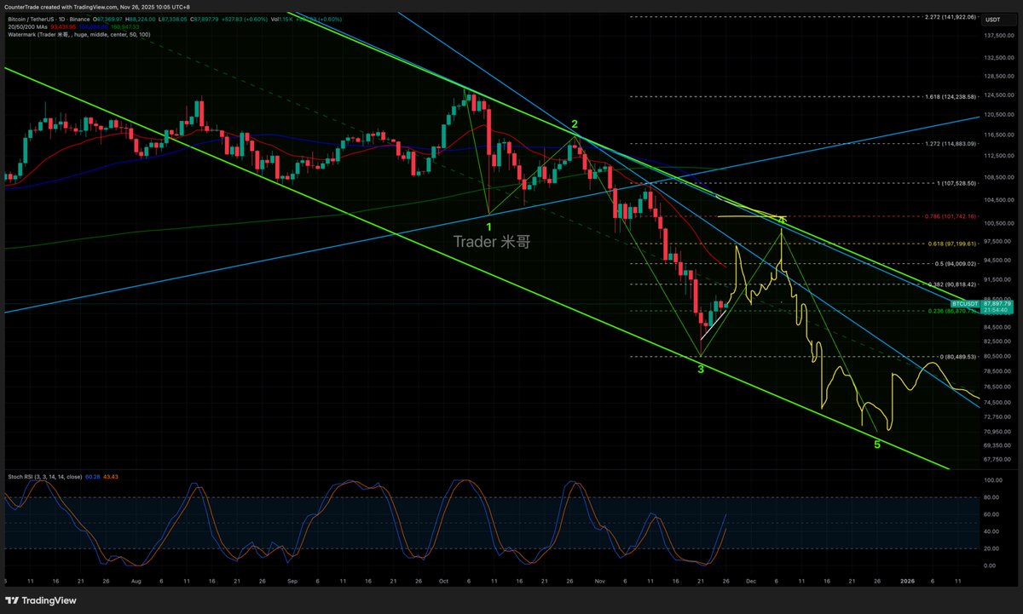The image size is (1023, 614).
Task: Click the BTCUSDT current price label
Action: tap(964, 303)
